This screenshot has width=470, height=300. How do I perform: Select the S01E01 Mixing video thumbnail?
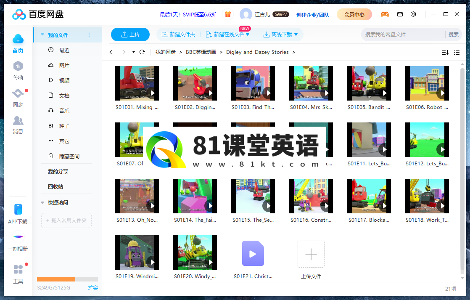point(137,83)
